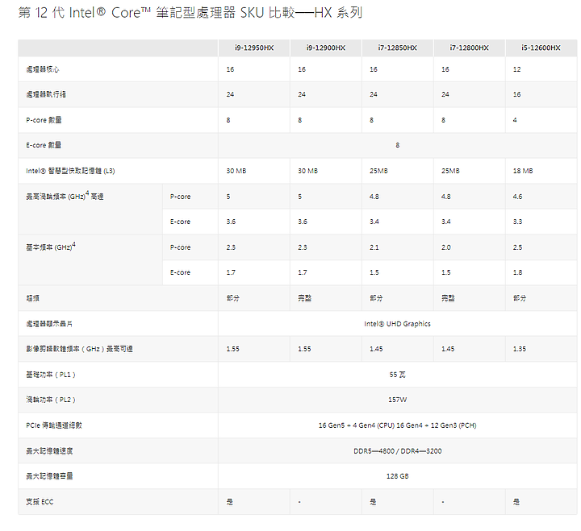Click the 'P-core 數量' row label

point(44,120)
